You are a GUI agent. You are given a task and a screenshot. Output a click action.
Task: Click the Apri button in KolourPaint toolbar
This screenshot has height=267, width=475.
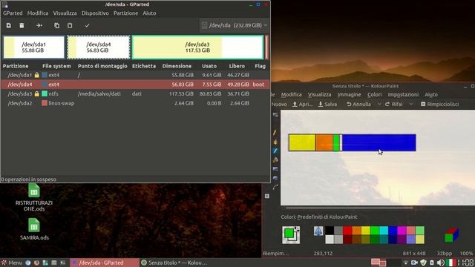(302, 104)
